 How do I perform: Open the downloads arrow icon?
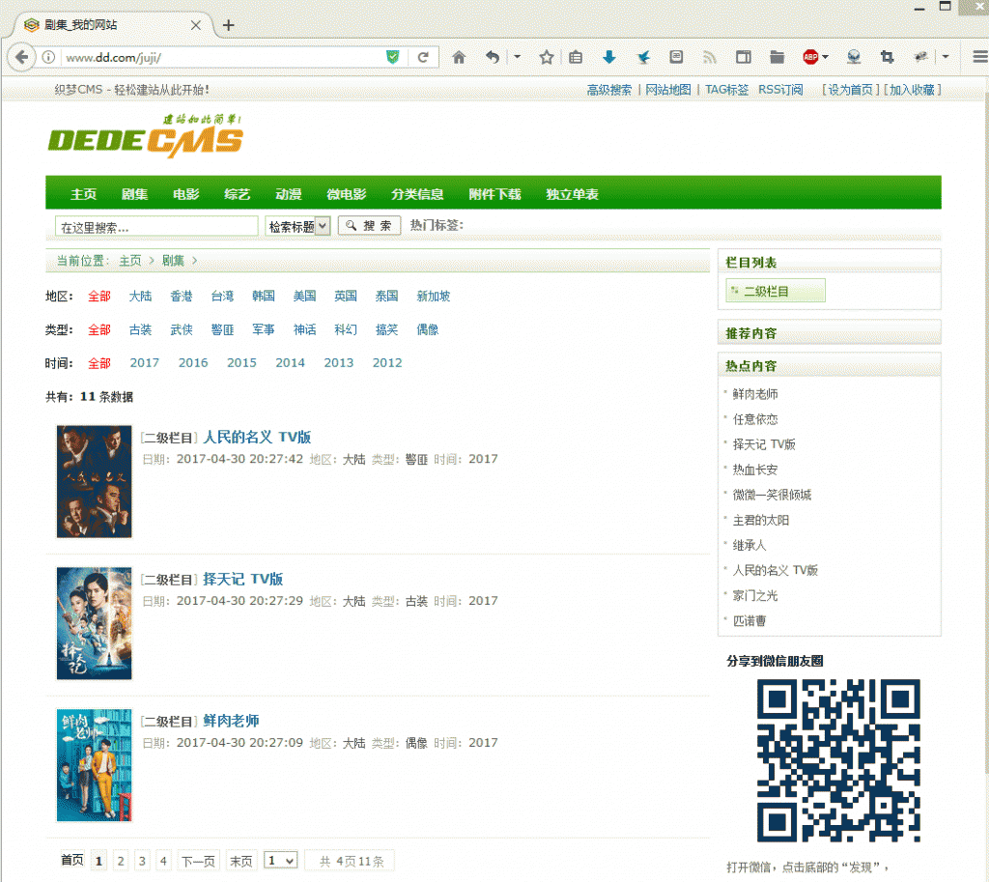click(x=608, y=57)
